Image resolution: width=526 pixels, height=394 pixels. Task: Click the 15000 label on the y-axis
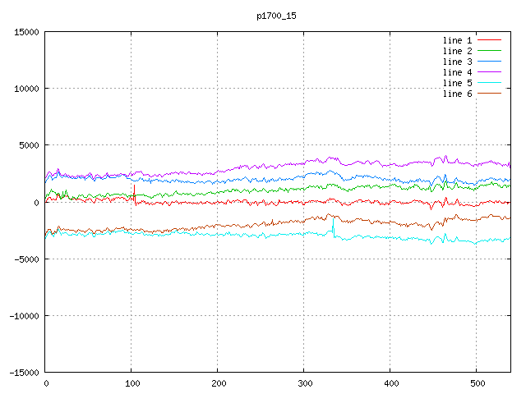click(26, 32)
